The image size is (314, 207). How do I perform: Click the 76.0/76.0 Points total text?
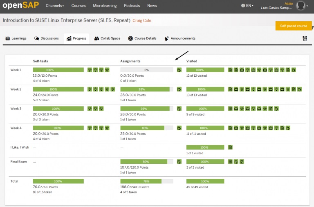[x=45, y=187]
